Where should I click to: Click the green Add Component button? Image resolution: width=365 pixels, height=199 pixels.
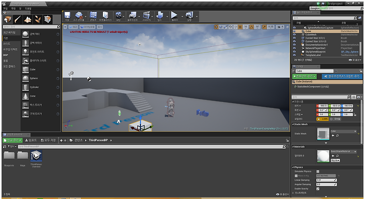tap(305, 77)
